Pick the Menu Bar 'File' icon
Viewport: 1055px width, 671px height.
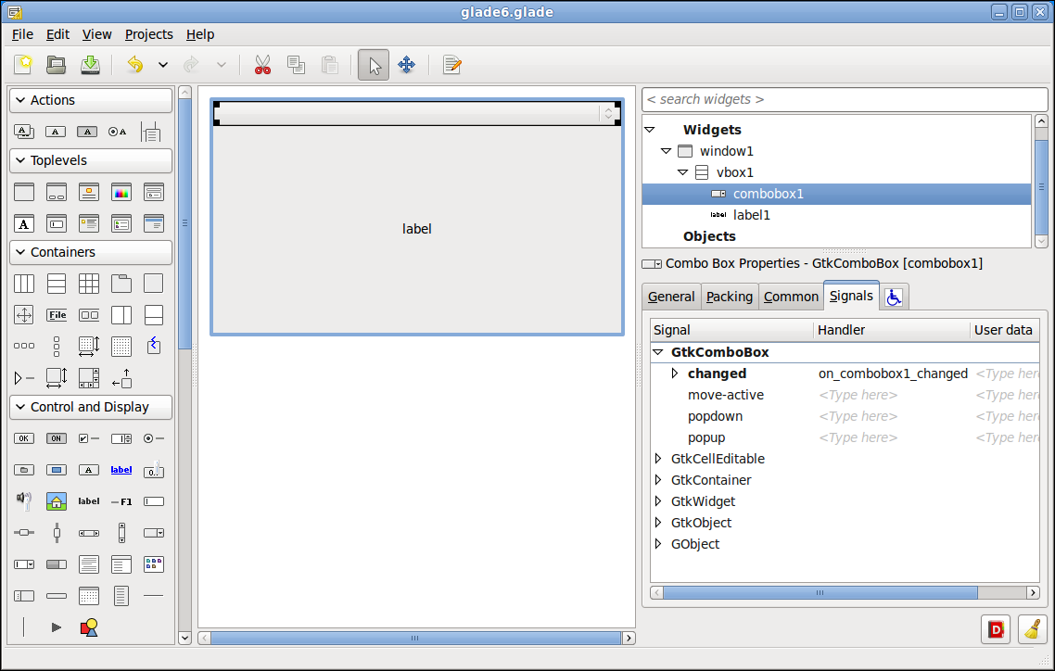coord(57,315)
